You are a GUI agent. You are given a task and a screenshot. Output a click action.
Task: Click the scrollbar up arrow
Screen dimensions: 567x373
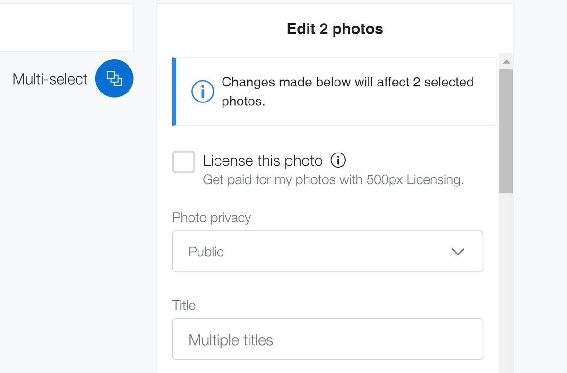click(506, 61)
